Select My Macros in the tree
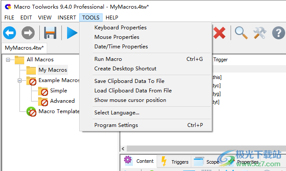 point(53,70)
